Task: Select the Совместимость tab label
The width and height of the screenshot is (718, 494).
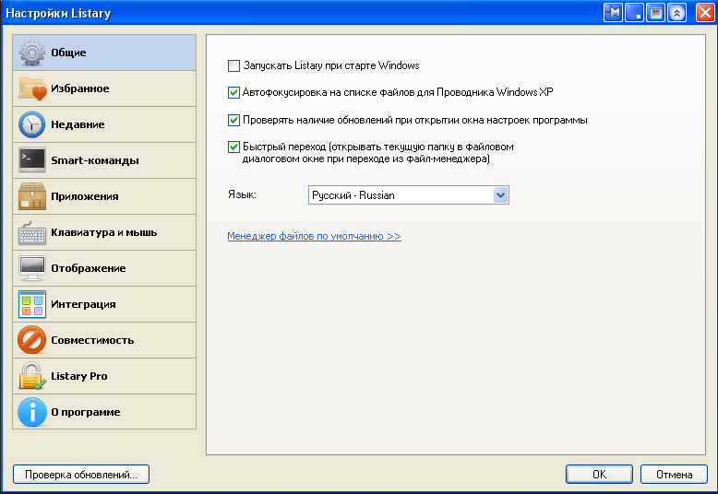Action: coord(92,340)
